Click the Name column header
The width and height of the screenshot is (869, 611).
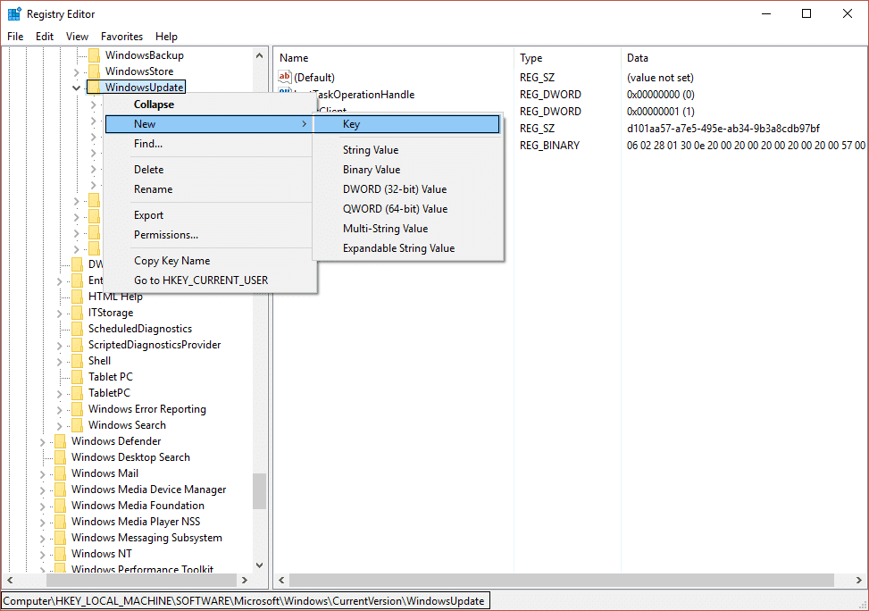[x=294, y=57]
